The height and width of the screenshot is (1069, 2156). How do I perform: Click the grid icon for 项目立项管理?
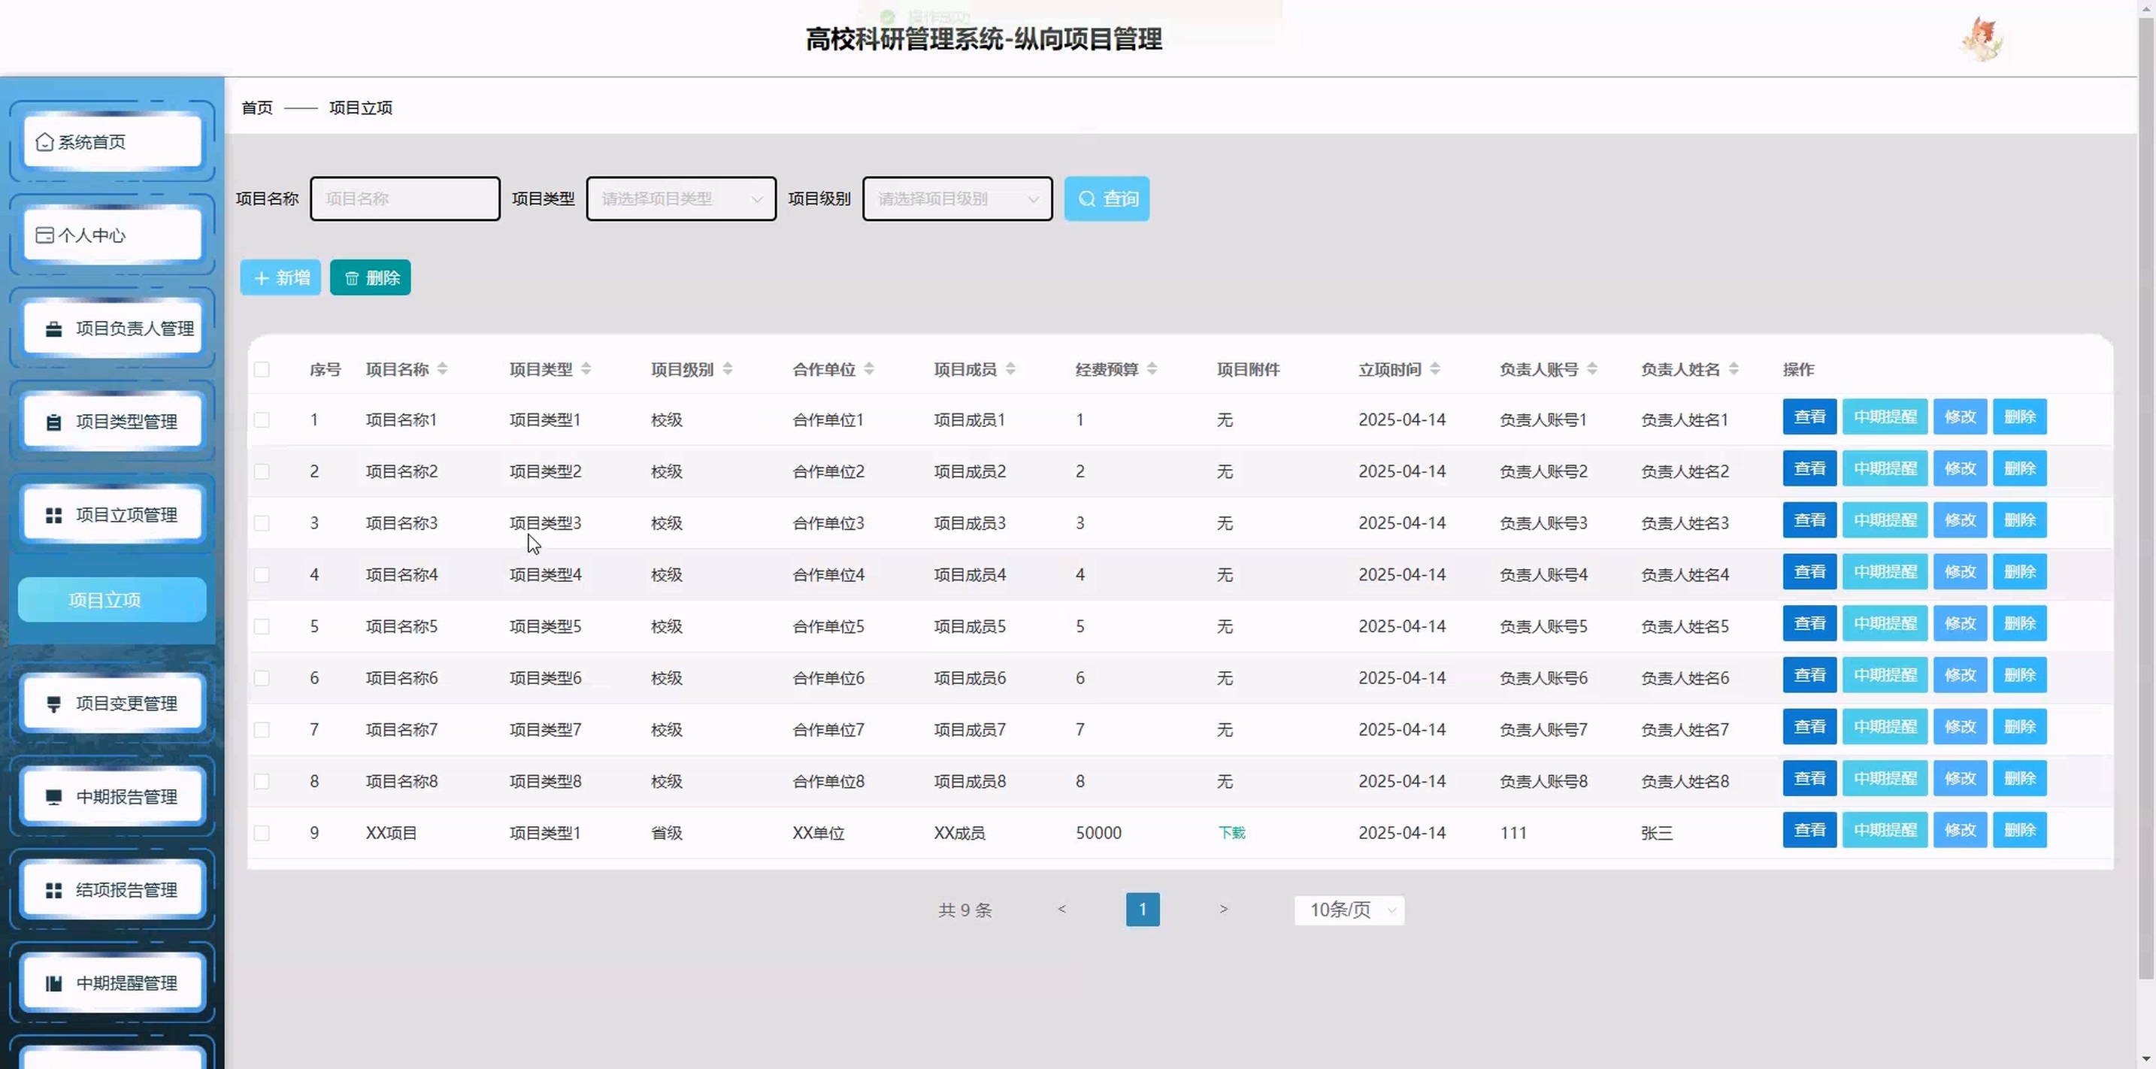[x=53, y=516]
